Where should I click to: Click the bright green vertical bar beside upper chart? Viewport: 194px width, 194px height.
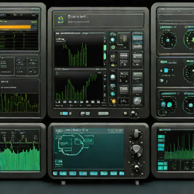tap(105, 48)
